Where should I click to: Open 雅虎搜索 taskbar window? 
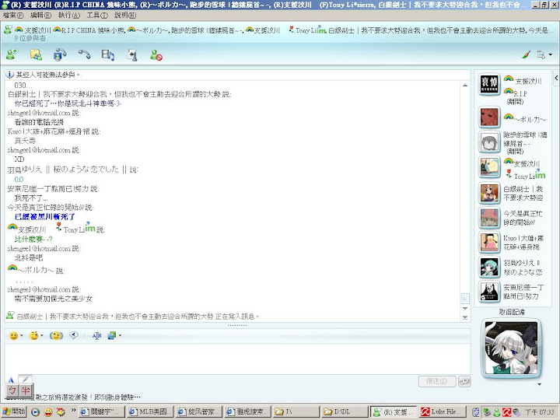coord(248,411)
